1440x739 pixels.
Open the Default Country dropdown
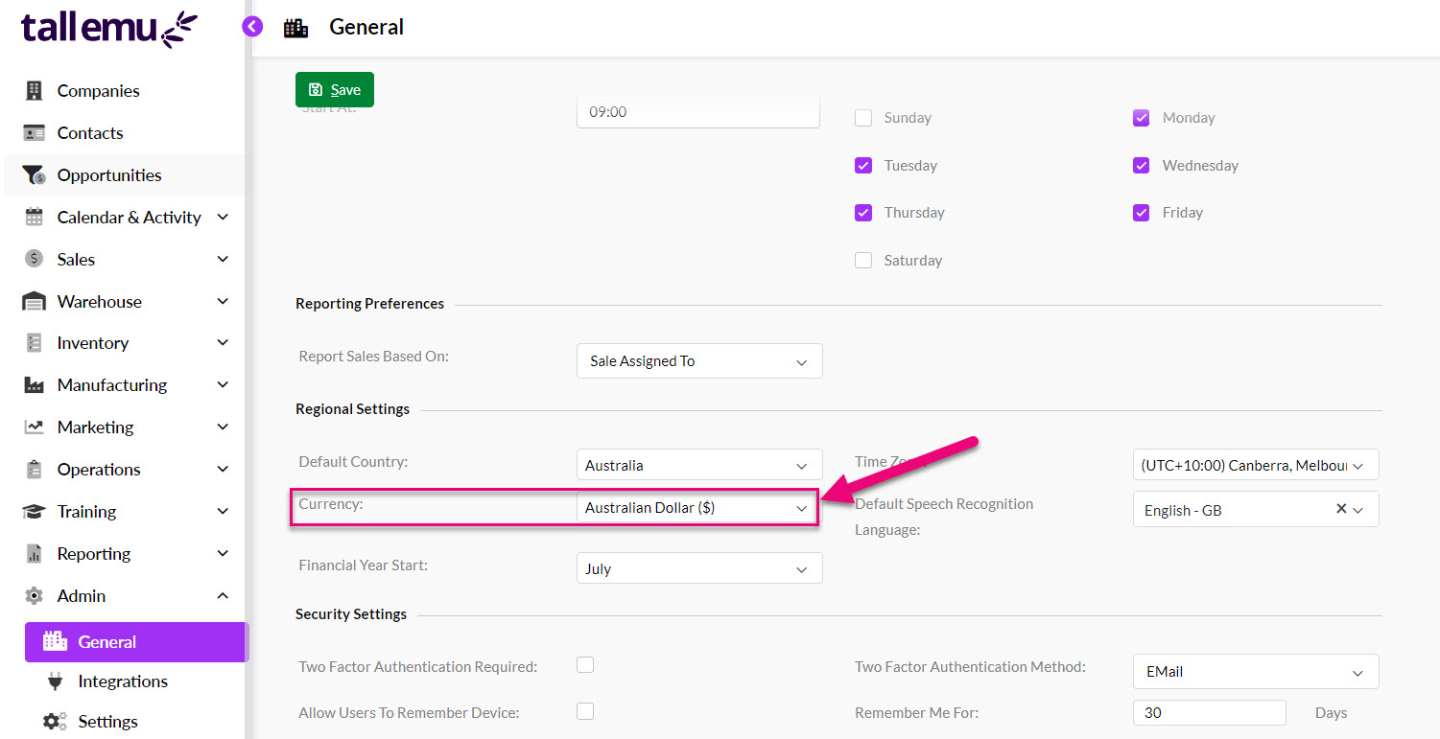point(699,465)
